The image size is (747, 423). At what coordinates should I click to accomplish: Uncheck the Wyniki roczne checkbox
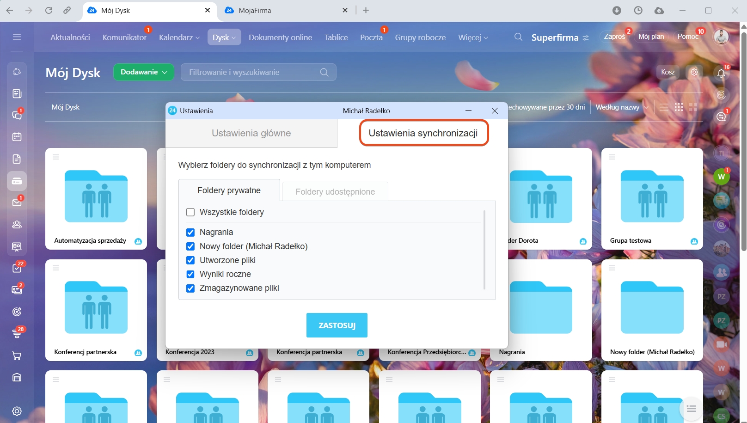click(x=190, y=274)
